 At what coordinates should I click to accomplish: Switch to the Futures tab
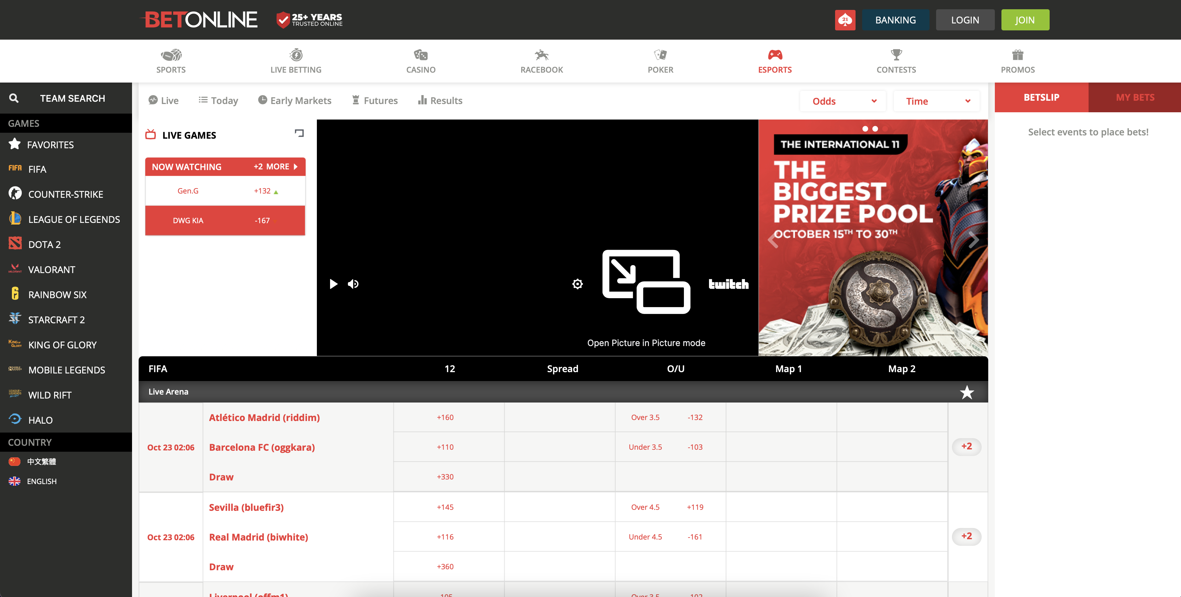pos(375,100)
